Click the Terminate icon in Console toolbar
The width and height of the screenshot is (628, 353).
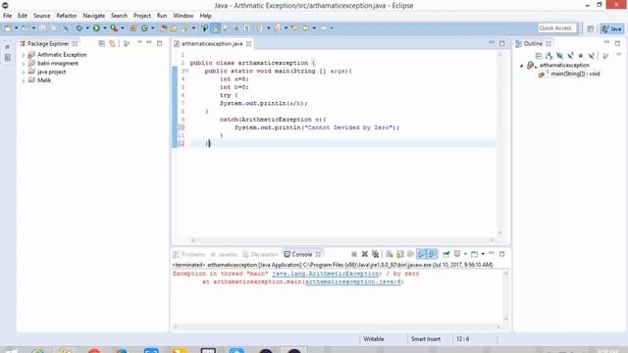(354, 254)
